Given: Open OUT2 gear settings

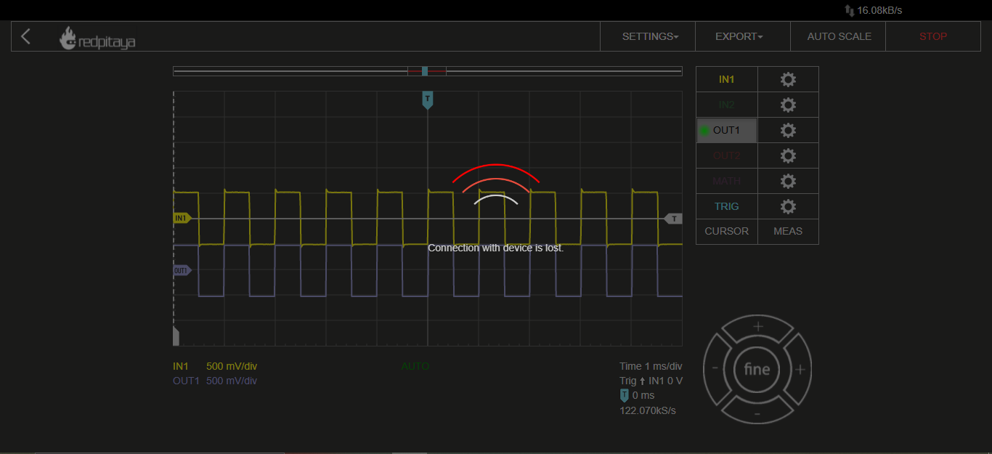Looking at the screenshot, I should [x=788, y=156].
